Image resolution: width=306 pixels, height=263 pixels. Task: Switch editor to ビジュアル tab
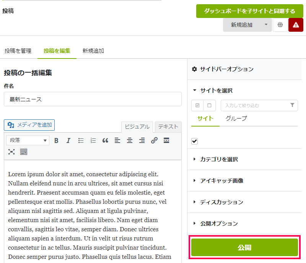point(137,127)
